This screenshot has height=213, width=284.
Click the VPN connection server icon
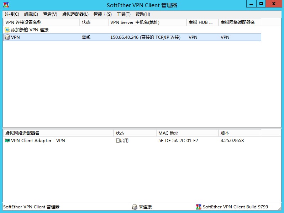point(7,37)
